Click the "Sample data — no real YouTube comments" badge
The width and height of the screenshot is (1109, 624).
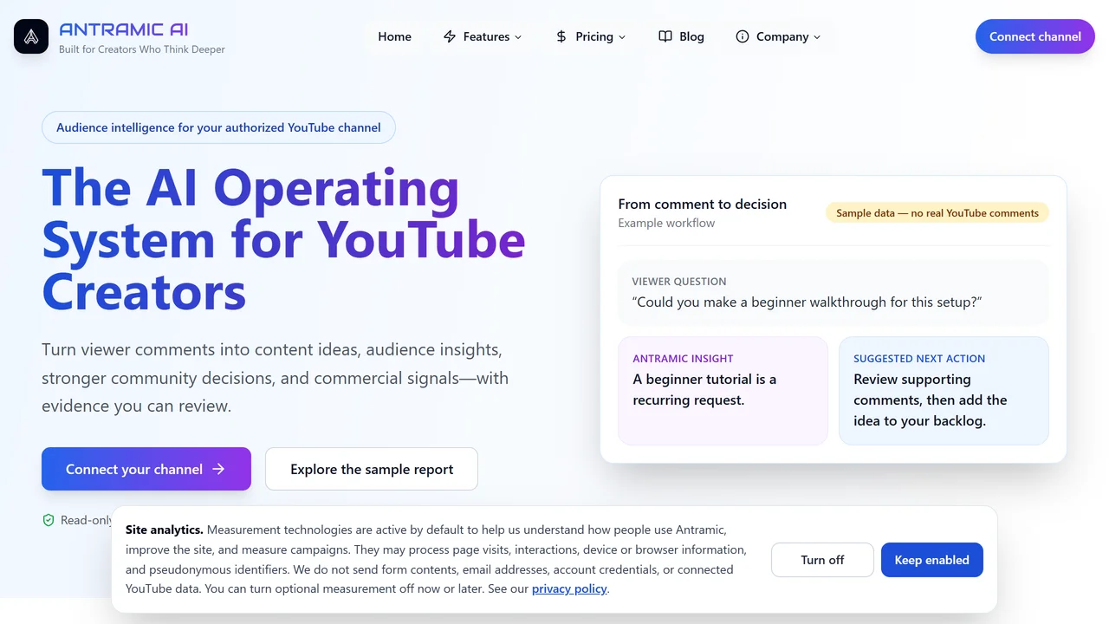[937, 213]
